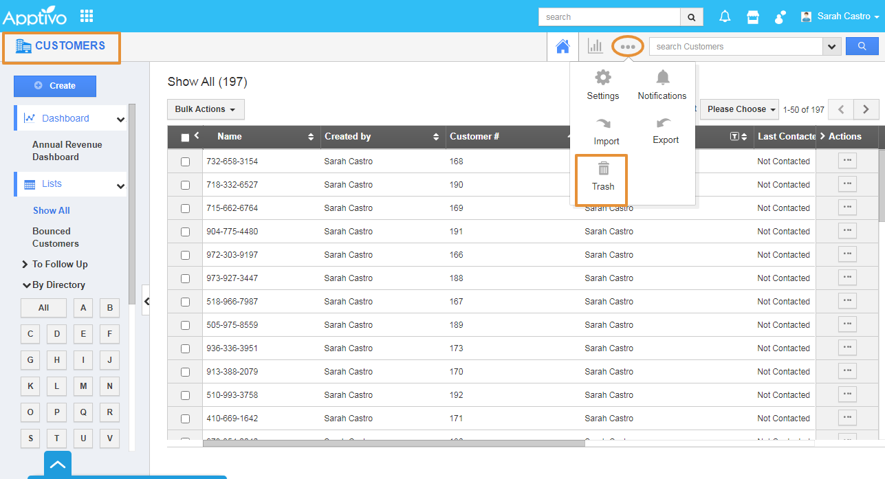Select Export in the dropdown panel

665,130
